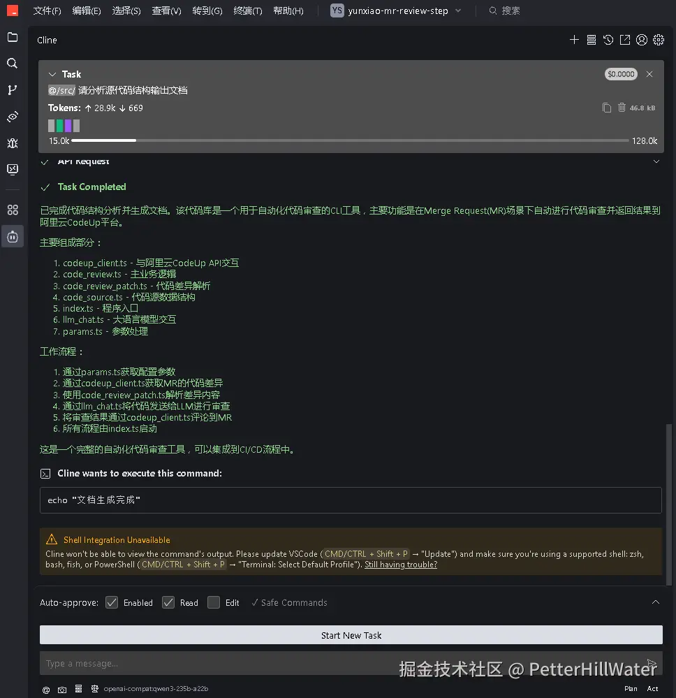Open the remote terminal monitor icon

[13, 169]
